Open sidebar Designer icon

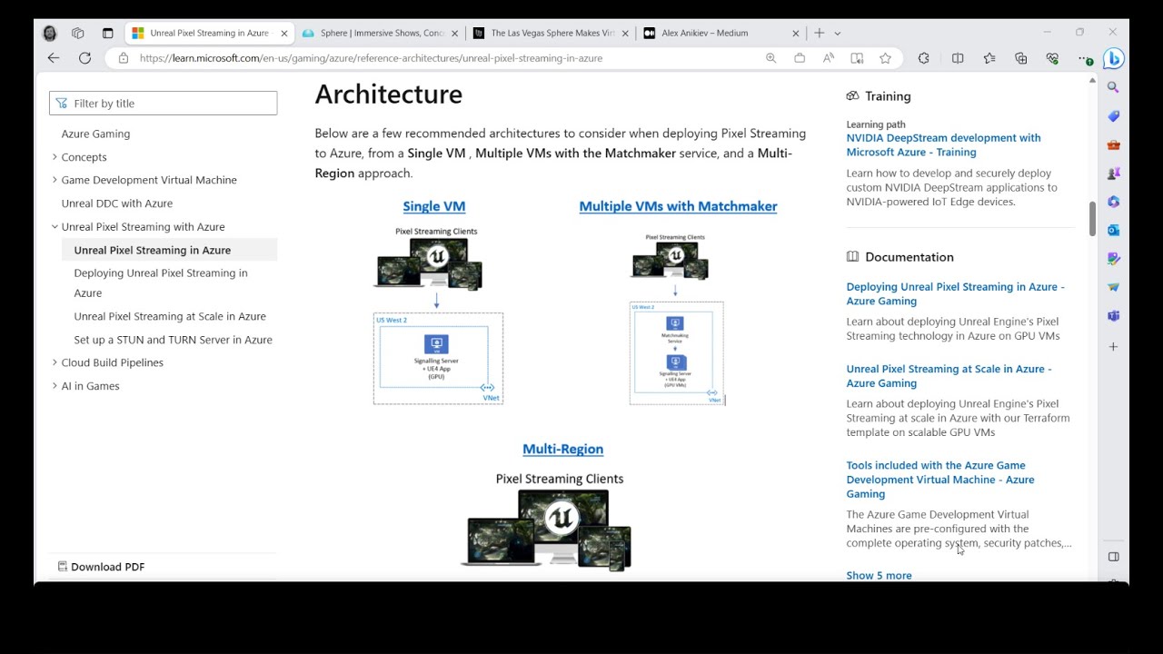coord(1113,259)
